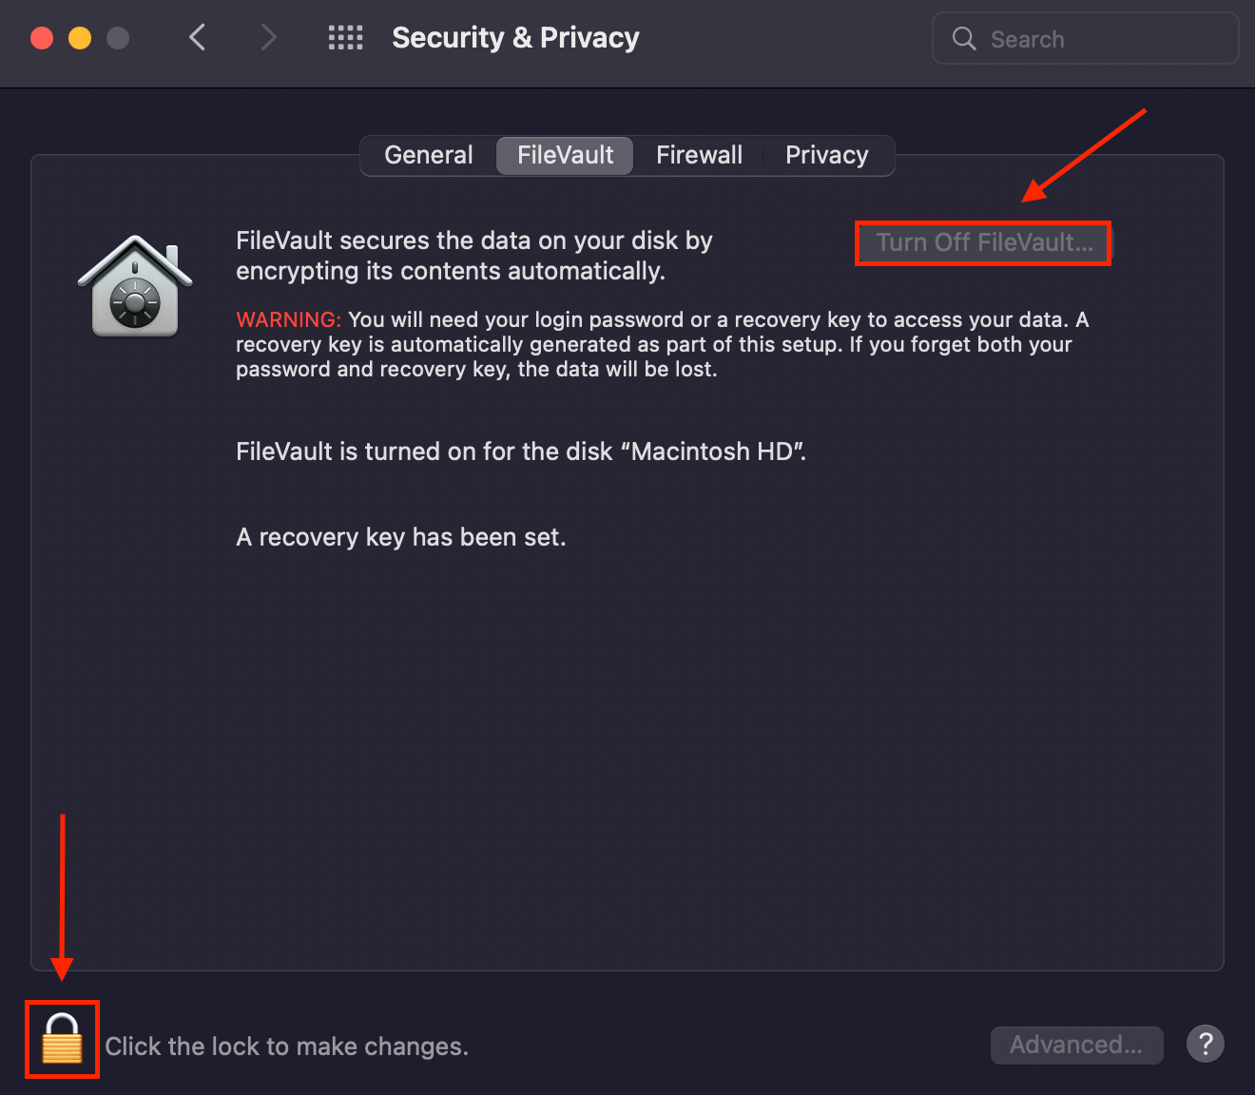Click the red close window button
The width and height of the screenshot is (1255, 1095).
(42, 38)
